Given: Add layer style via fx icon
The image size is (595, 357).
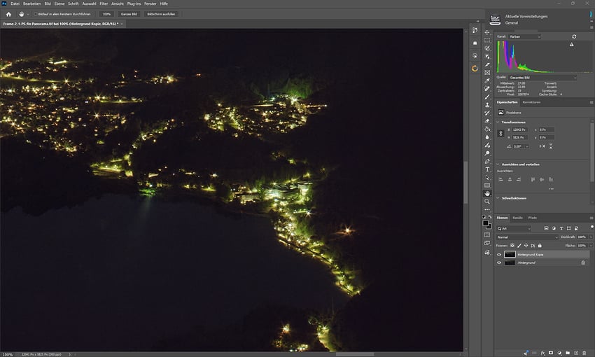Looking at the screenshot, I should [x=542, y=353].
